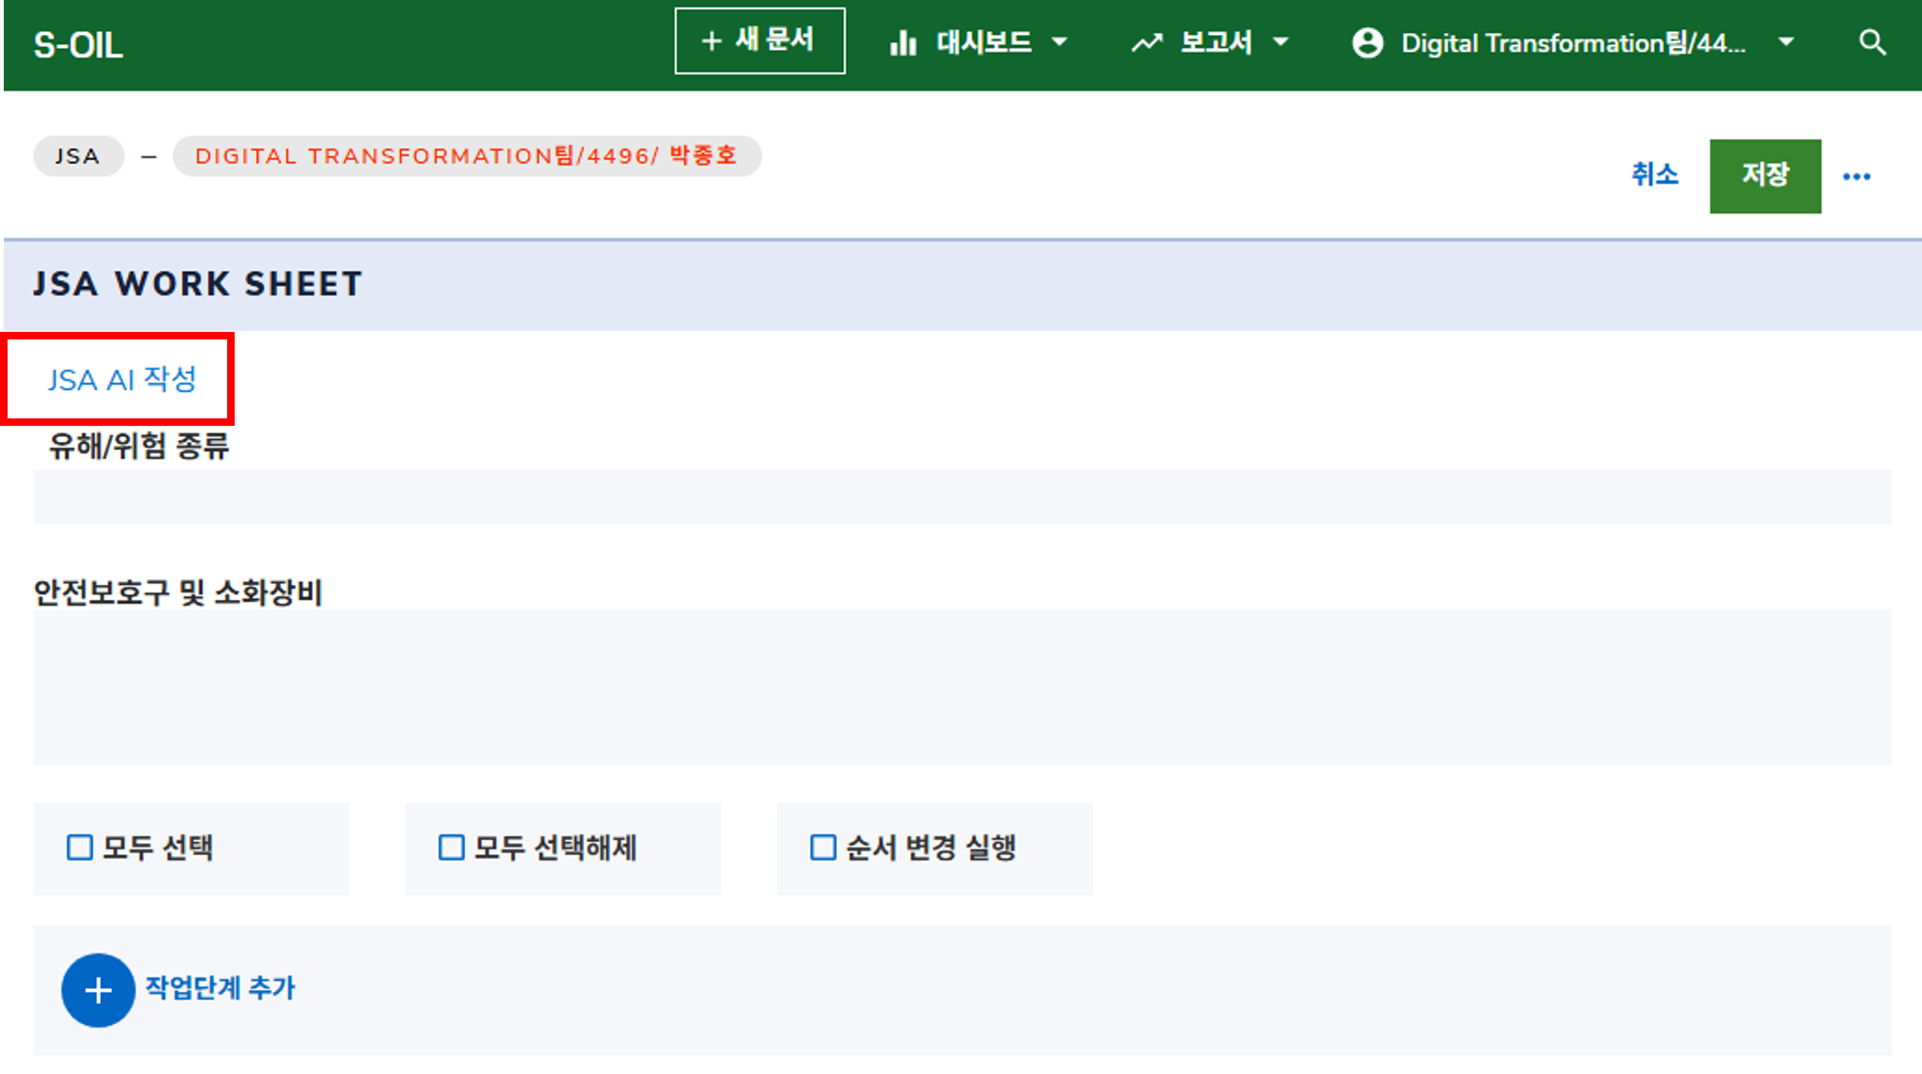
Task: Click the JSA AI 작성 link
Action: click(x=122, y=379)
